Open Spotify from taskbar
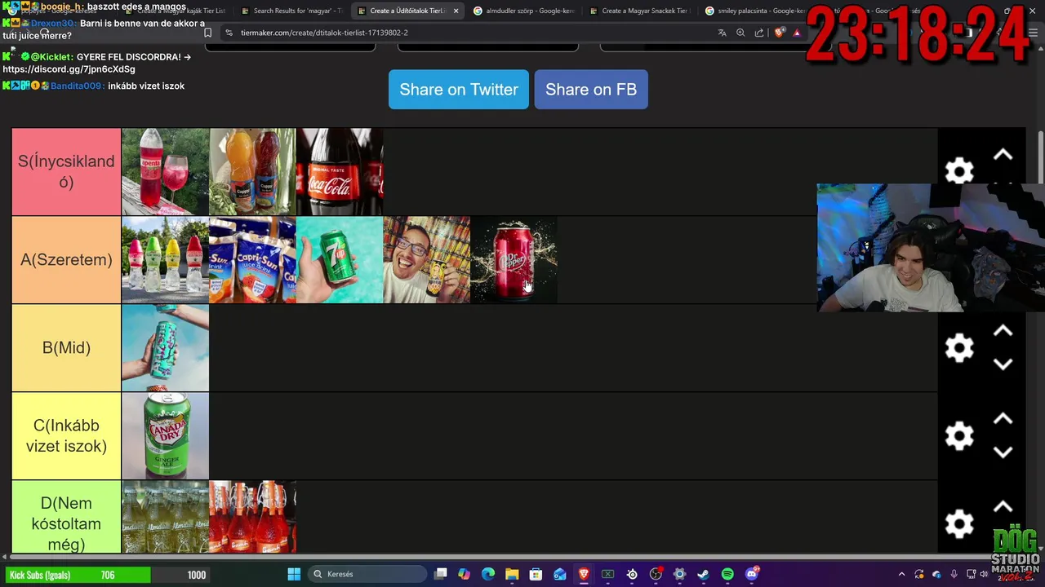 coord(727,574)
